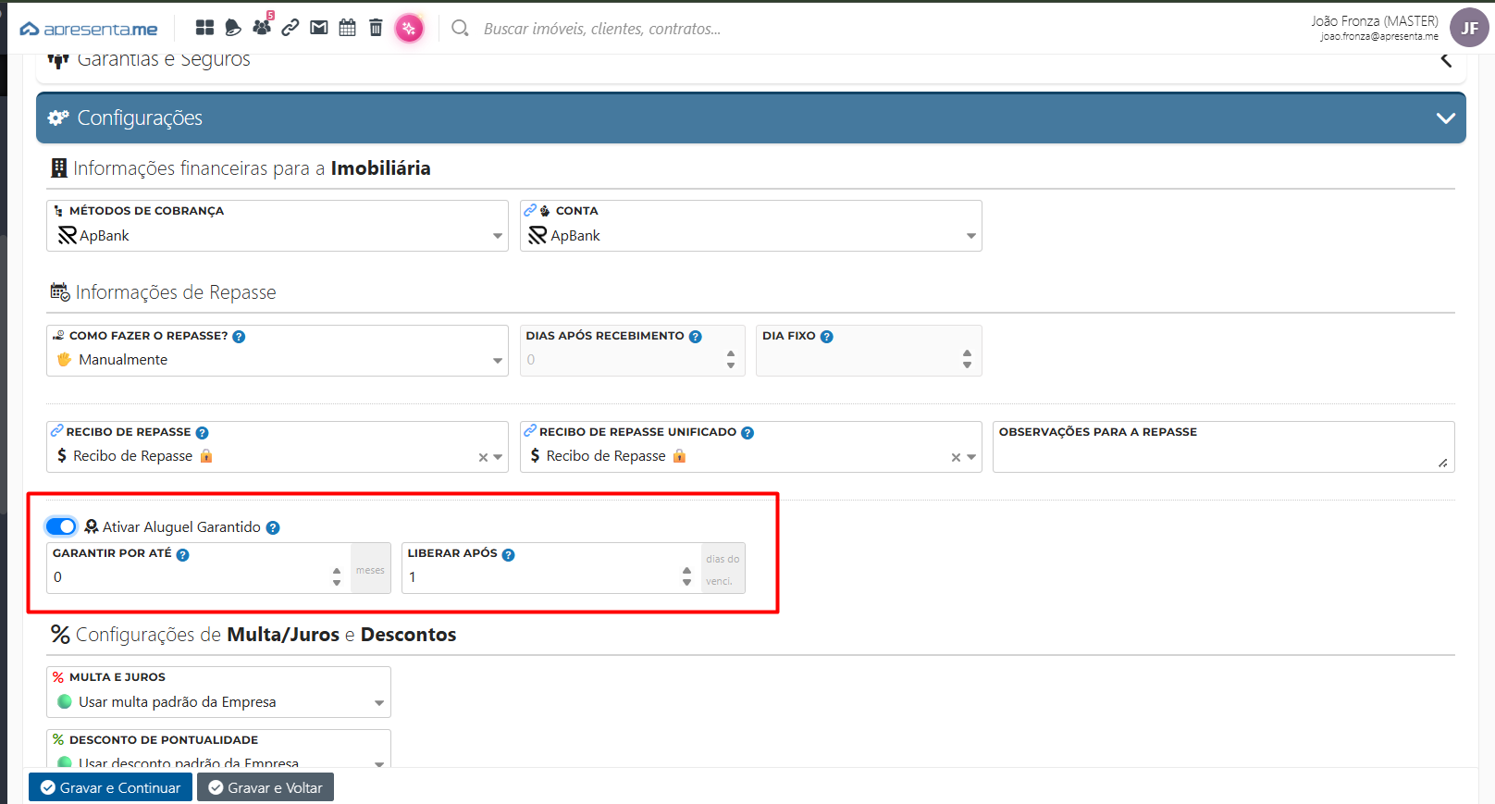Click help icon for Garantir por até
Screen dimensions: 1495x804
click(x=183, y=555)
